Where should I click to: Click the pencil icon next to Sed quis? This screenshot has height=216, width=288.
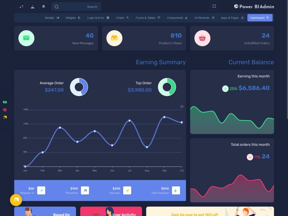point(127,190)
